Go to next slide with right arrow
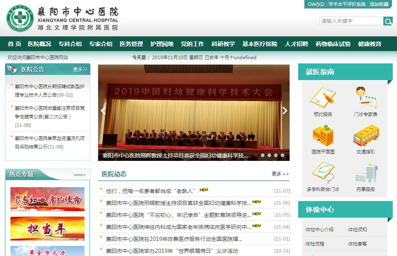The width and height of the screenshot is (397, 256). tap(285, 111)
